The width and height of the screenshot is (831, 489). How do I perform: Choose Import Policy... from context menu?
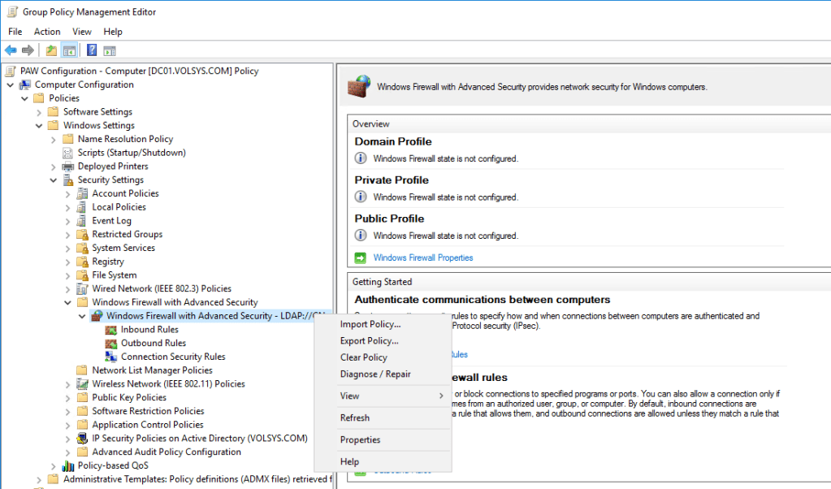370,325
